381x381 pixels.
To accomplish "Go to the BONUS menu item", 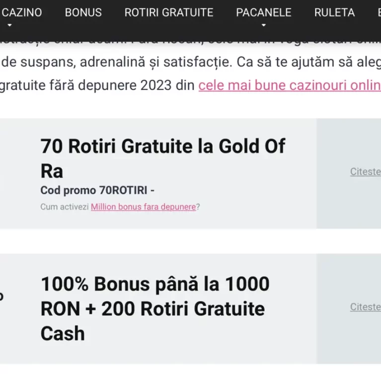I will click(83, 12).
